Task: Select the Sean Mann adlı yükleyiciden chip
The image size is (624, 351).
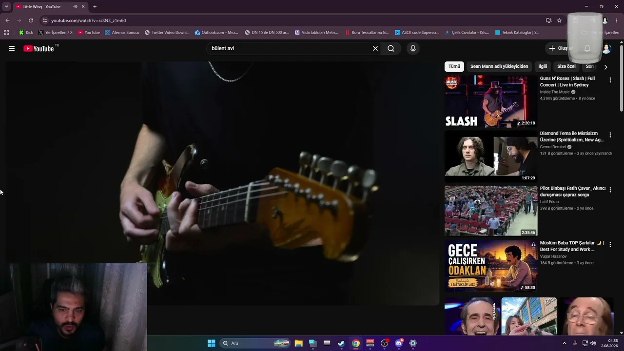Action: 499,66
